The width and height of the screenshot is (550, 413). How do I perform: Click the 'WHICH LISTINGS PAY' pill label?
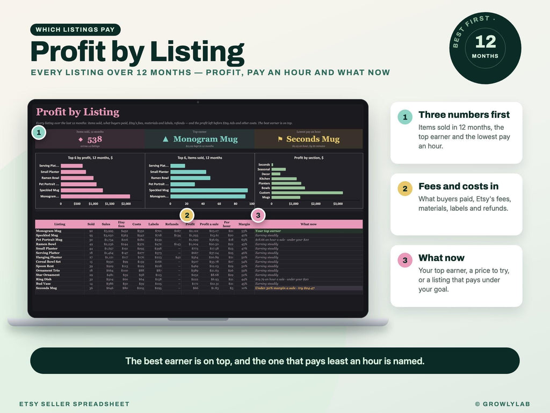pyautogui.click(x=75, y=30)
